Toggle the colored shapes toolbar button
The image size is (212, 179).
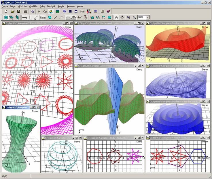coord(51,12)
